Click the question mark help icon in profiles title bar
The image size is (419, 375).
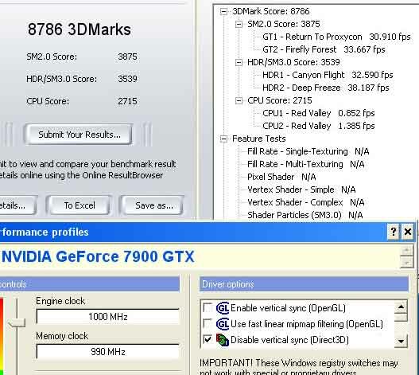point(394,232)
